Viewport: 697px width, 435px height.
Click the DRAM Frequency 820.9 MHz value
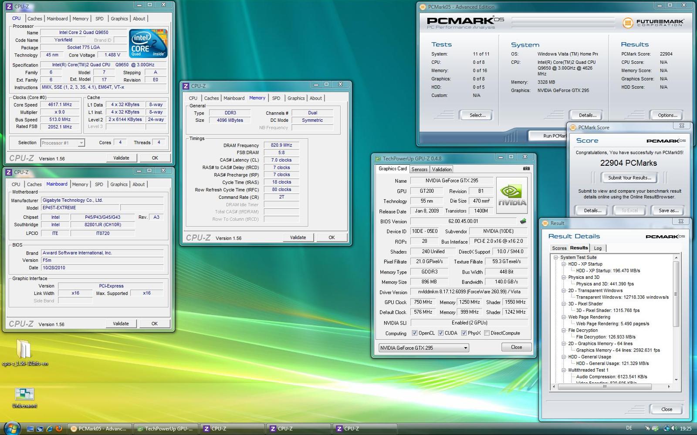click(x=281, y=145)
